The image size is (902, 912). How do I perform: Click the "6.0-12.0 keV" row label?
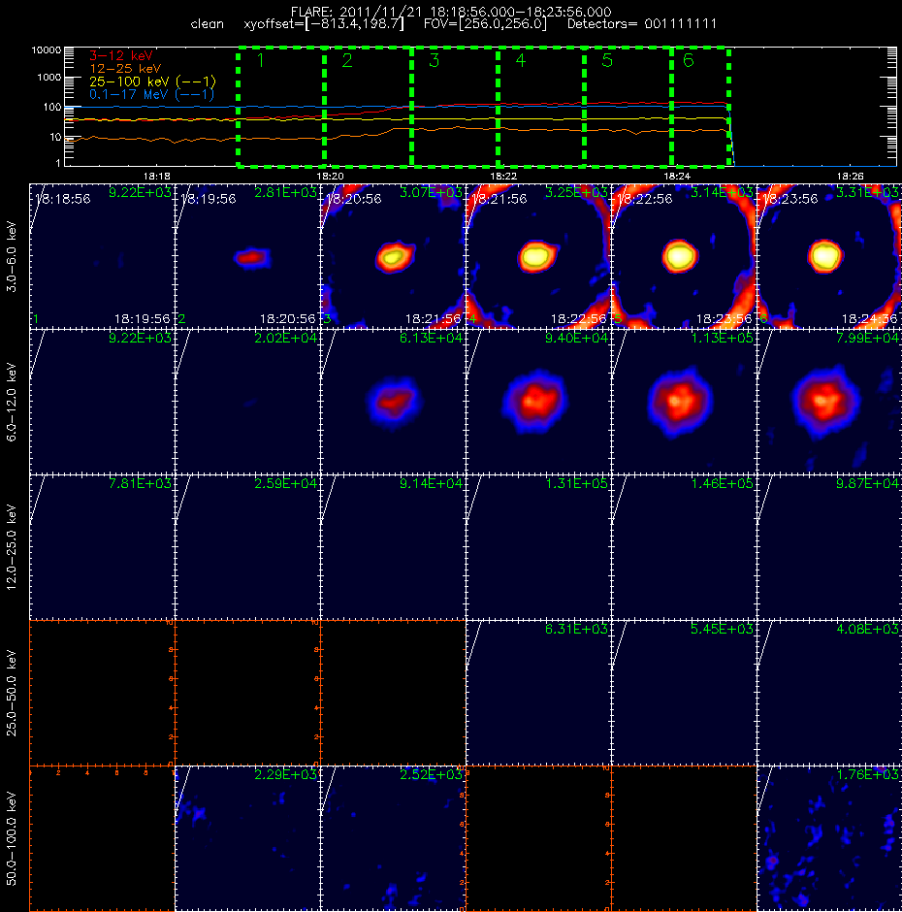coord(12,402)
